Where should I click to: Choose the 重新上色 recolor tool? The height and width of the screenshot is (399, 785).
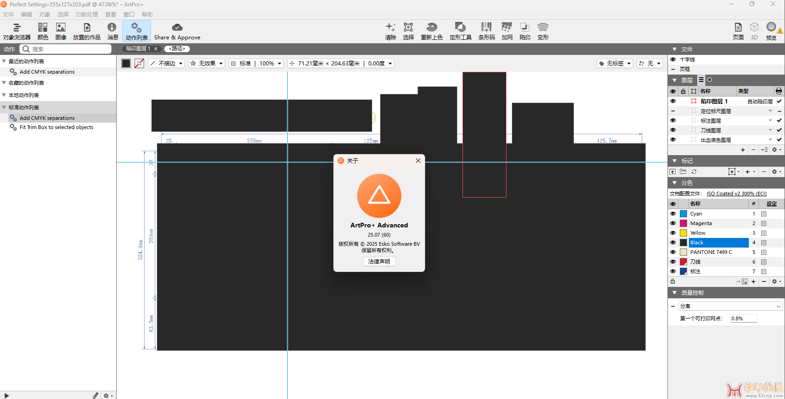(x=431, y=31)
